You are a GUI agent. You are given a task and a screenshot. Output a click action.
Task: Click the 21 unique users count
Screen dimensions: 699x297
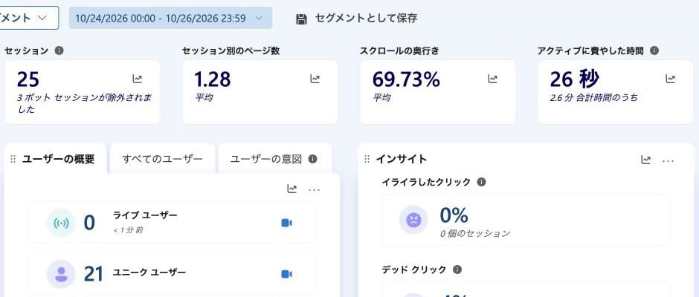(x=94, y=274)
